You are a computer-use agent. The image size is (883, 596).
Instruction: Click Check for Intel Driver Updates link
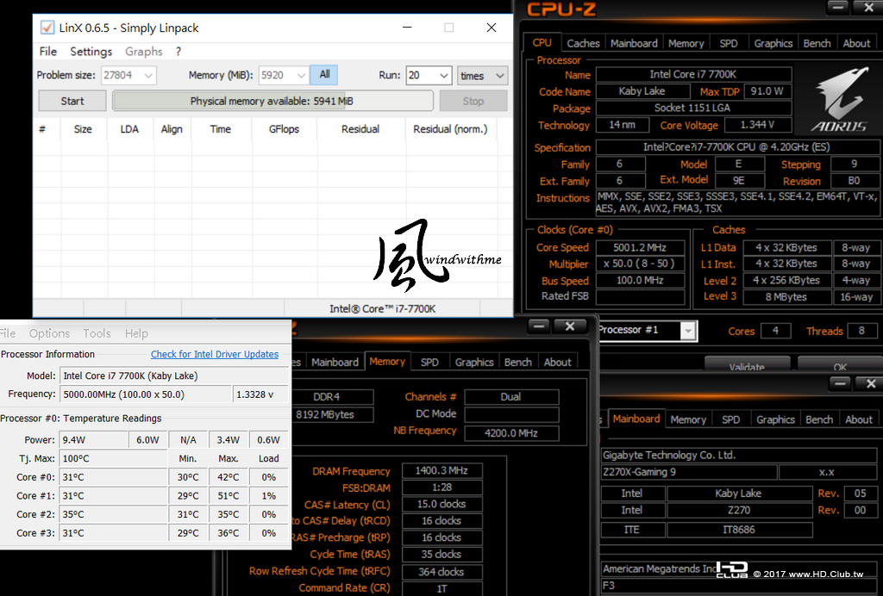point(215,354)
